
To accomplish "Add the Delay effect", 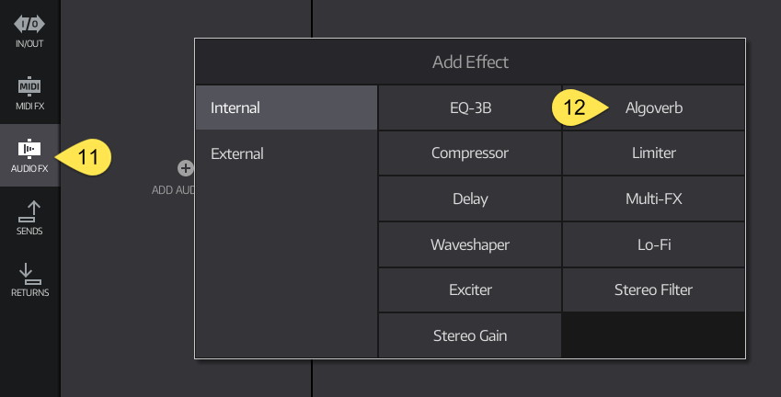I will tap(470, 198).
